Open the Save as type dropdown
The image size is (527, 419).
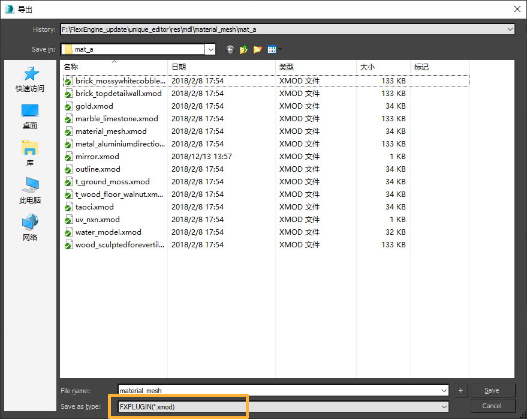(x=444, y=406)
